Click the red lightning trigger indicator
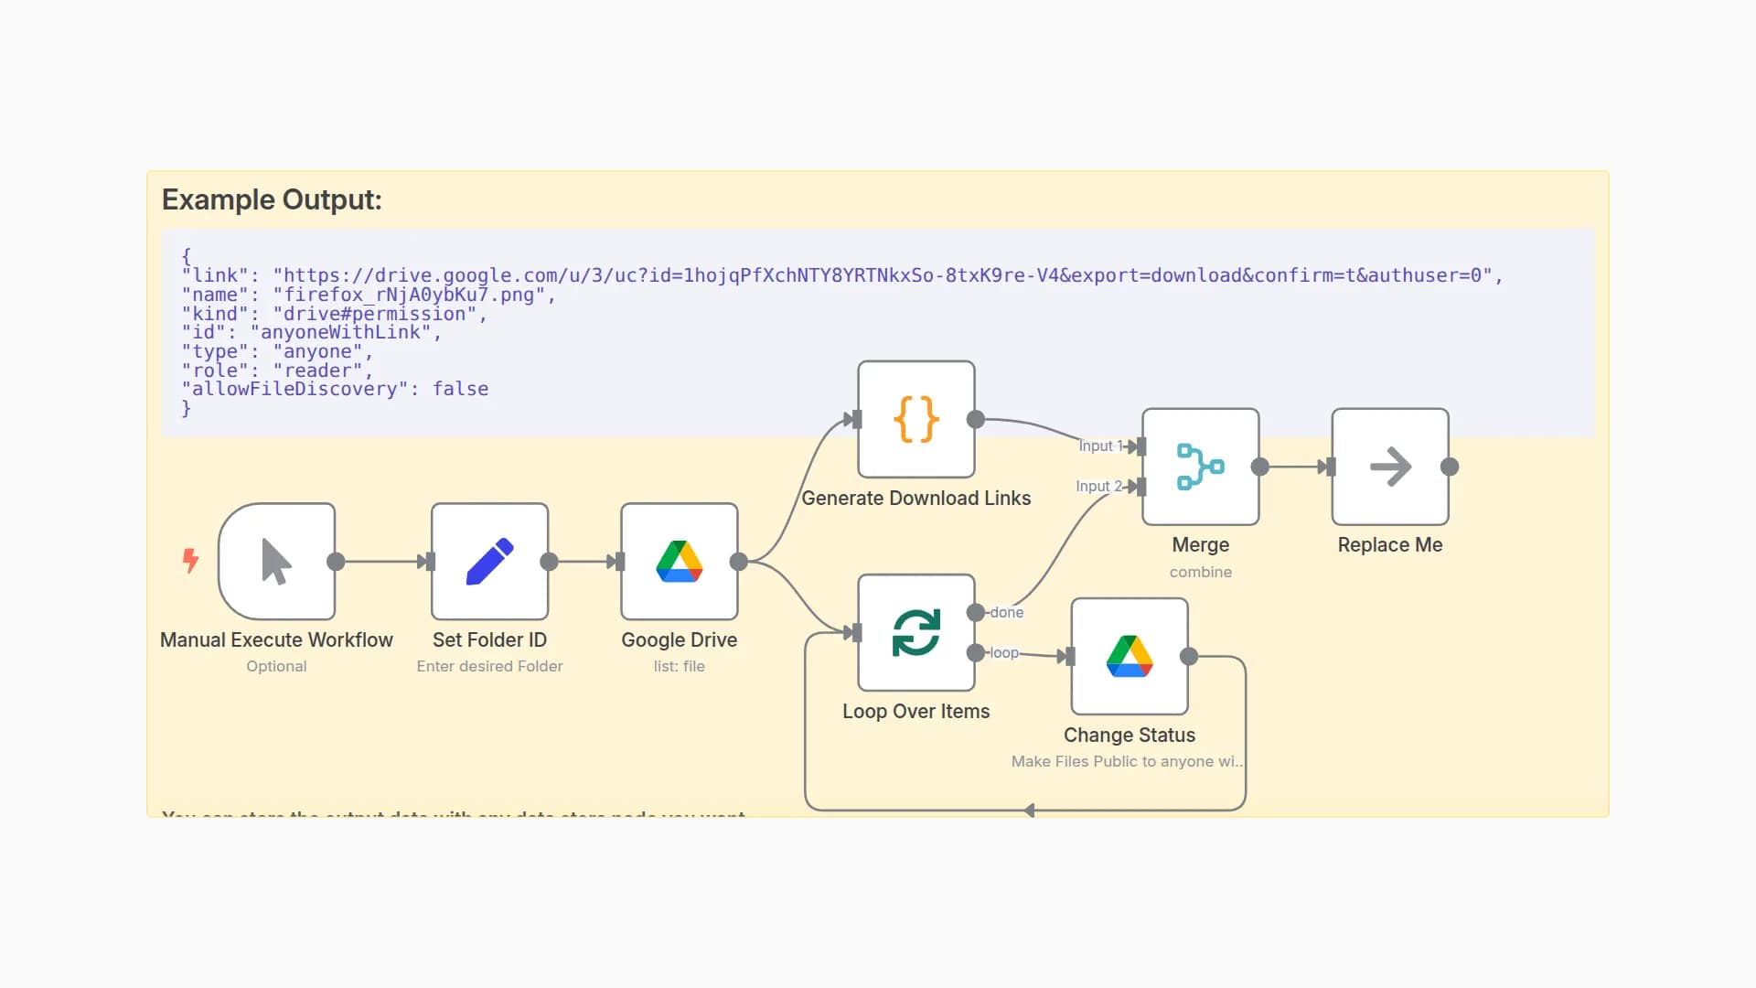The image size is (1756, 988). [x=190, y=560]
